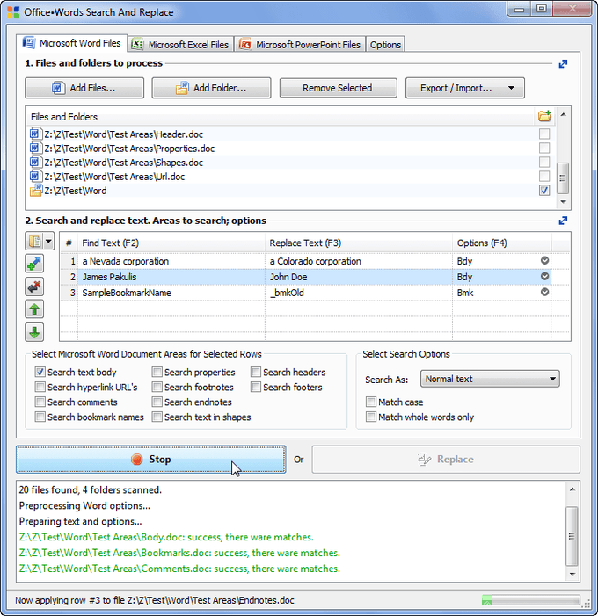Open the Options tab
The width and height of the screenshot is (598, 616).
coord(385,45)
